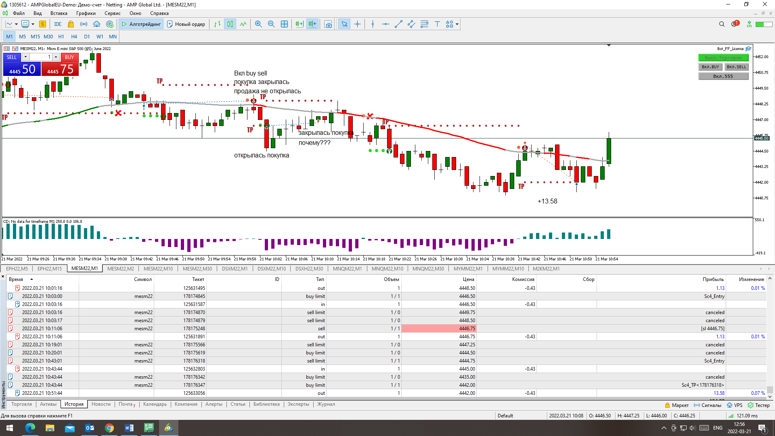Click the zoom out magnifier icon
Screen dimensions: 775x436
[271, 24]
